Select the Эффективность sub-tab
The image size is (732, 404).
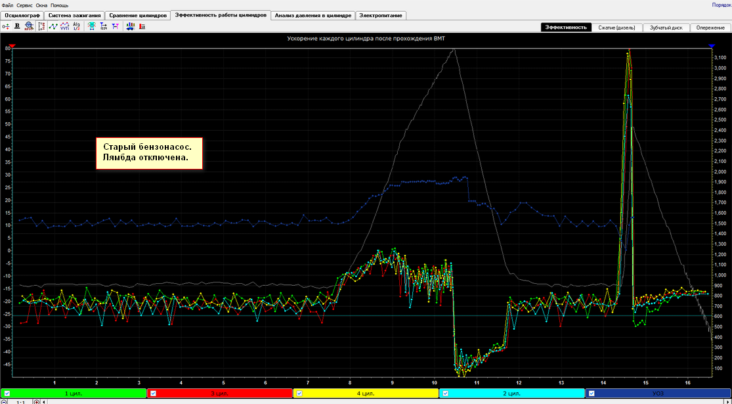coord(566,28)
